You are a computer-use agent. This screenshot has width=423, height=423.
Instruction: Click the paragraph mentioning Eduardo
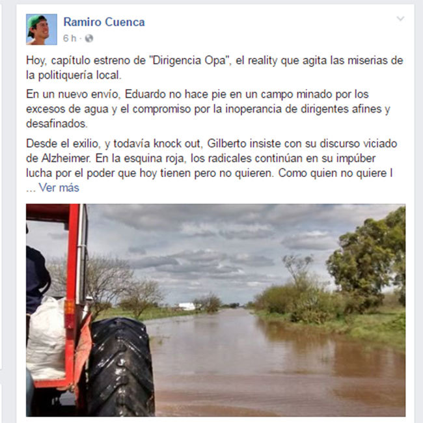click(208, 109)
